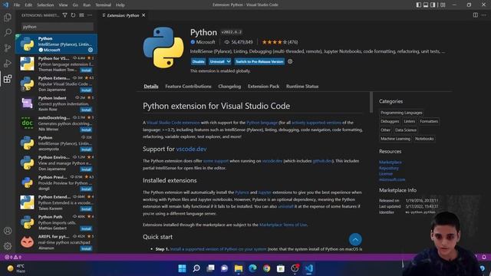Open extensions view more actions menu
Viewport: 491px width, 276px height.
(x=90, y=15)
